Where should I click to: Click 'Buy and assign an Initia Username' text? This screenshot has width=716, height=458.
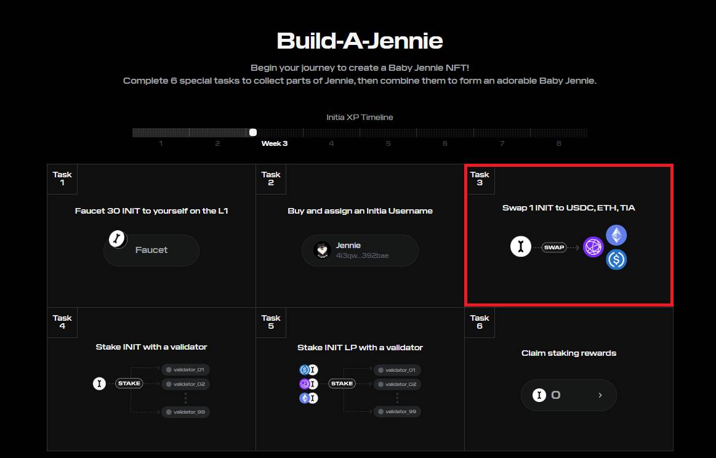(x=360, y=211)
